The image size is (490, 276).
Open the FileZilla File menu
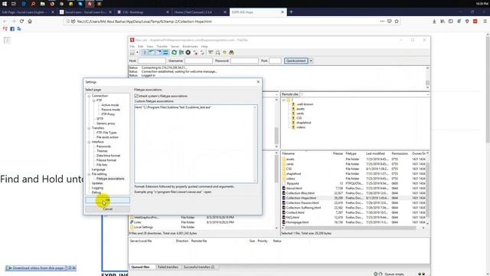coord(132,46)
